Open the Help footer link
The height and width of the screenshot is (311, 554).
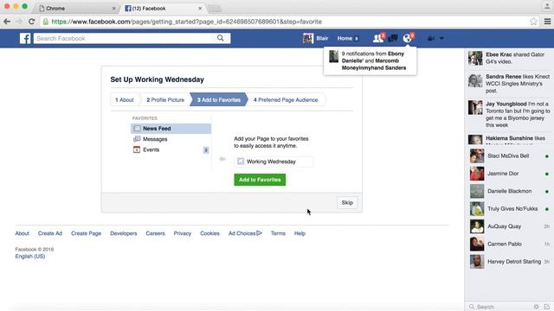300,233
